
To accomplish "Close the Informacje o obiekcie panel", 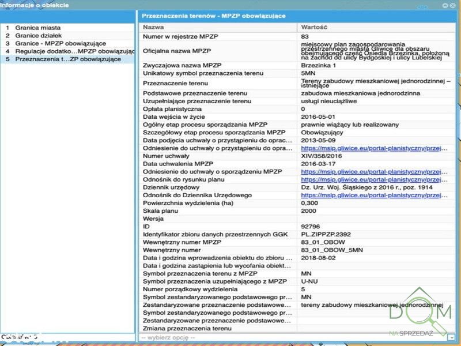I will [454, 5].
